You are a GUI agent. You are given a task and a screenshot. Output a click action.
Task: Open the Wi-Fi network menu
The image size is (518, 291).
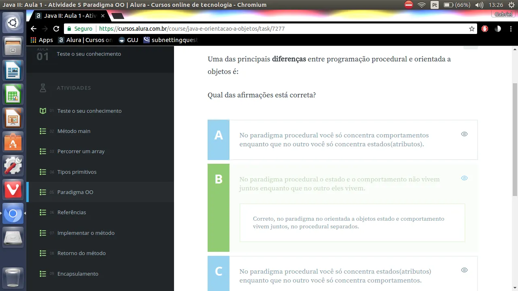422,5
